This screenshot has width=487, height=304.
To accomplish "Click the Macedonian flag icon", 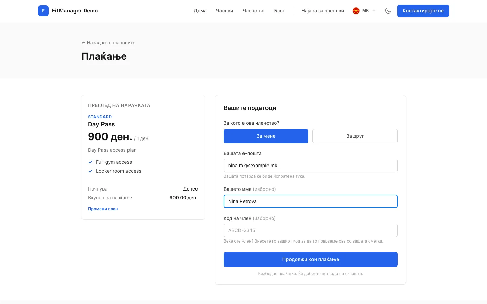I will (x=356, y=11).
